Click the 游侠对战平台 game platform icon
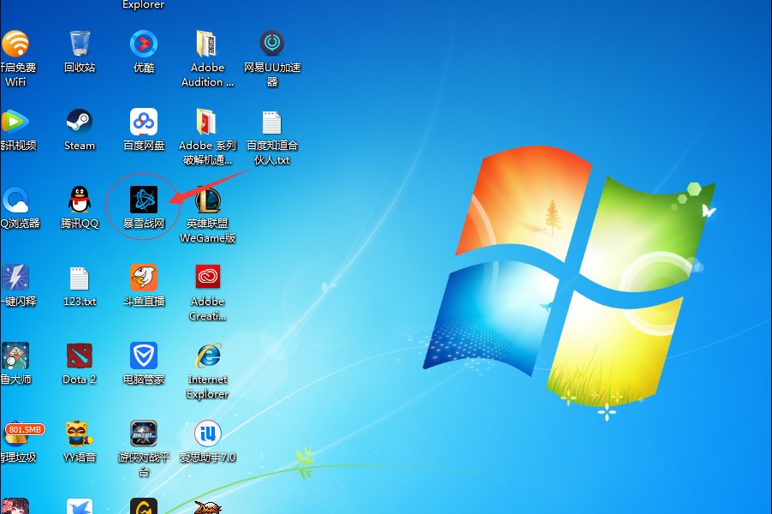772x514 pixels. coord(144,433)
